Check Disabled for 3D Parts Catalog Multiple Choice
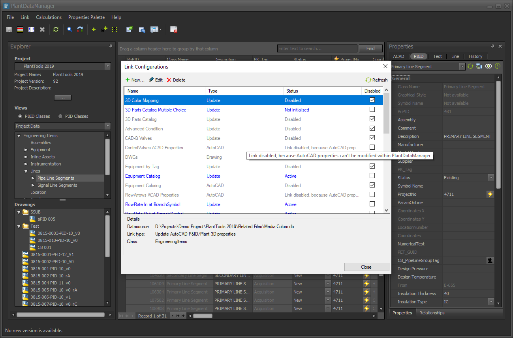 (372, 110)
